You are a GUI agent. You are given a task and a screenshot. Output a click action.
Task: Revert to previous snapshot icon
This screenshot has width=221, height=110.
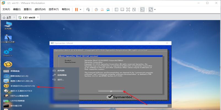pyautogui.click(x=102, y=10)
